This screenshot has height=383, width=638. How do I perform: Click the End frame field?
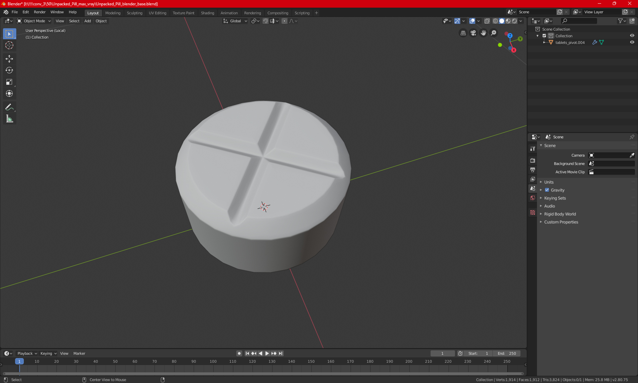[507, 353]
